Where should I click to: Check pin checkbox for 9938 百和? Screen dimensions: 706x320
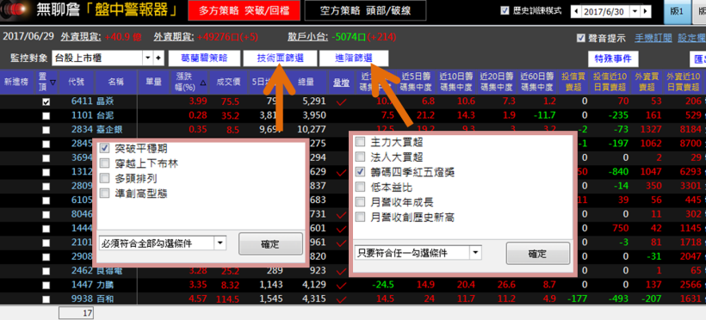[x=46, y=299]
